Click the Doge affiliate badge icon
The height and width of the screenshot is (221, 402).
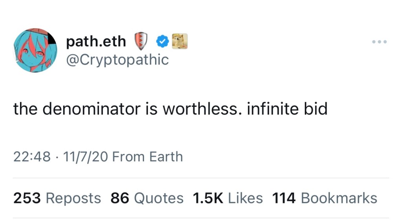coord(180,41)
